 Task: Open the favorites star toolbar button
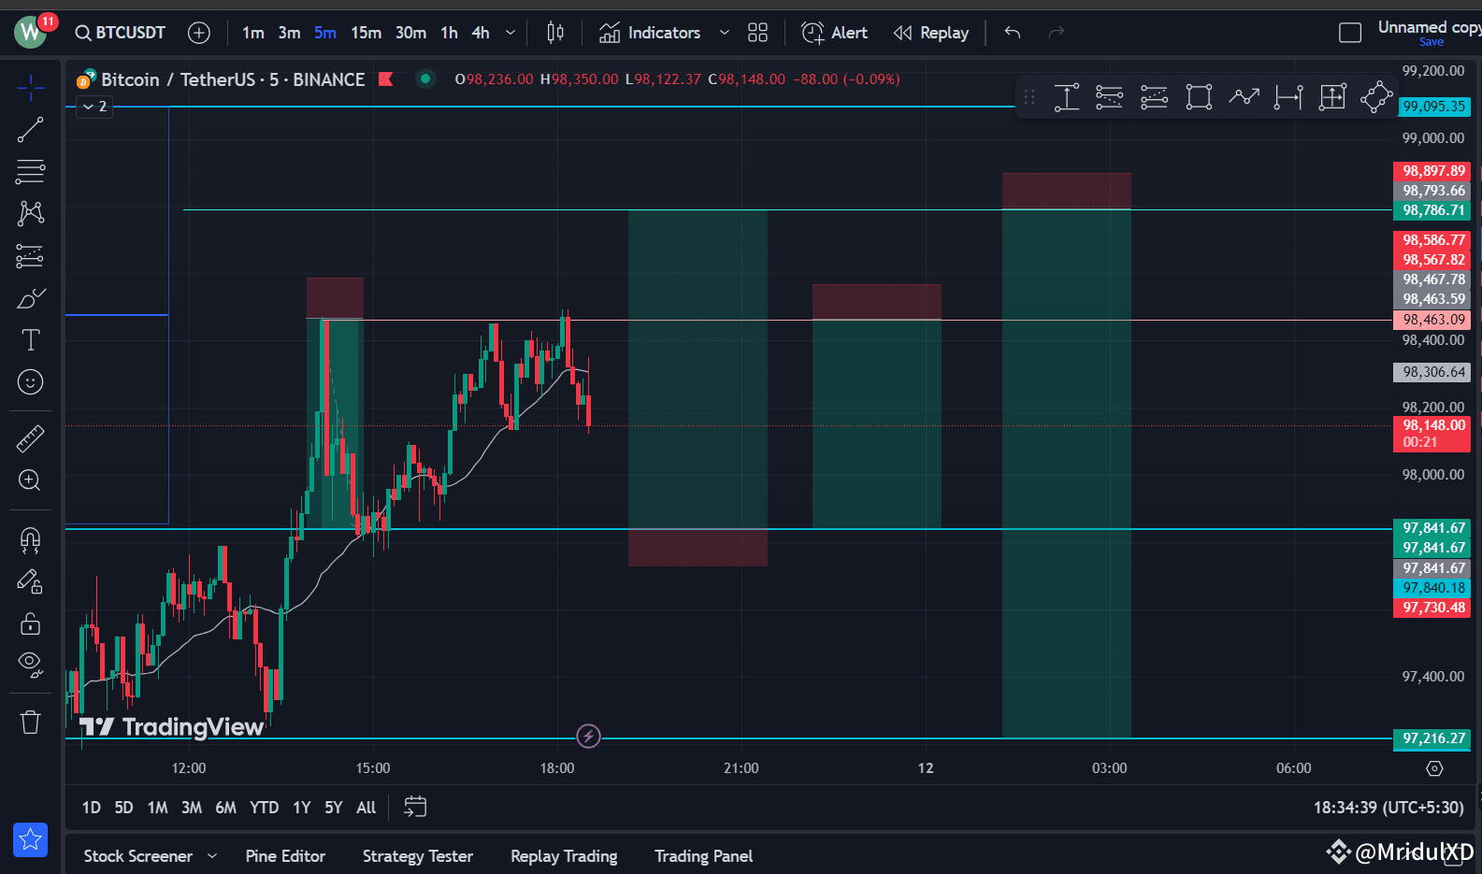point(30,839)
